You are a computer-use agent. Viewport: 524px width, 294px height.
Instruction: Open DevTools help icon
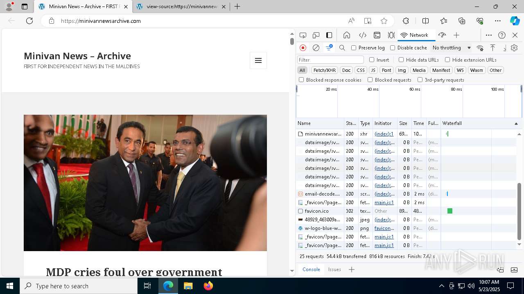click(x=502, y=35)
